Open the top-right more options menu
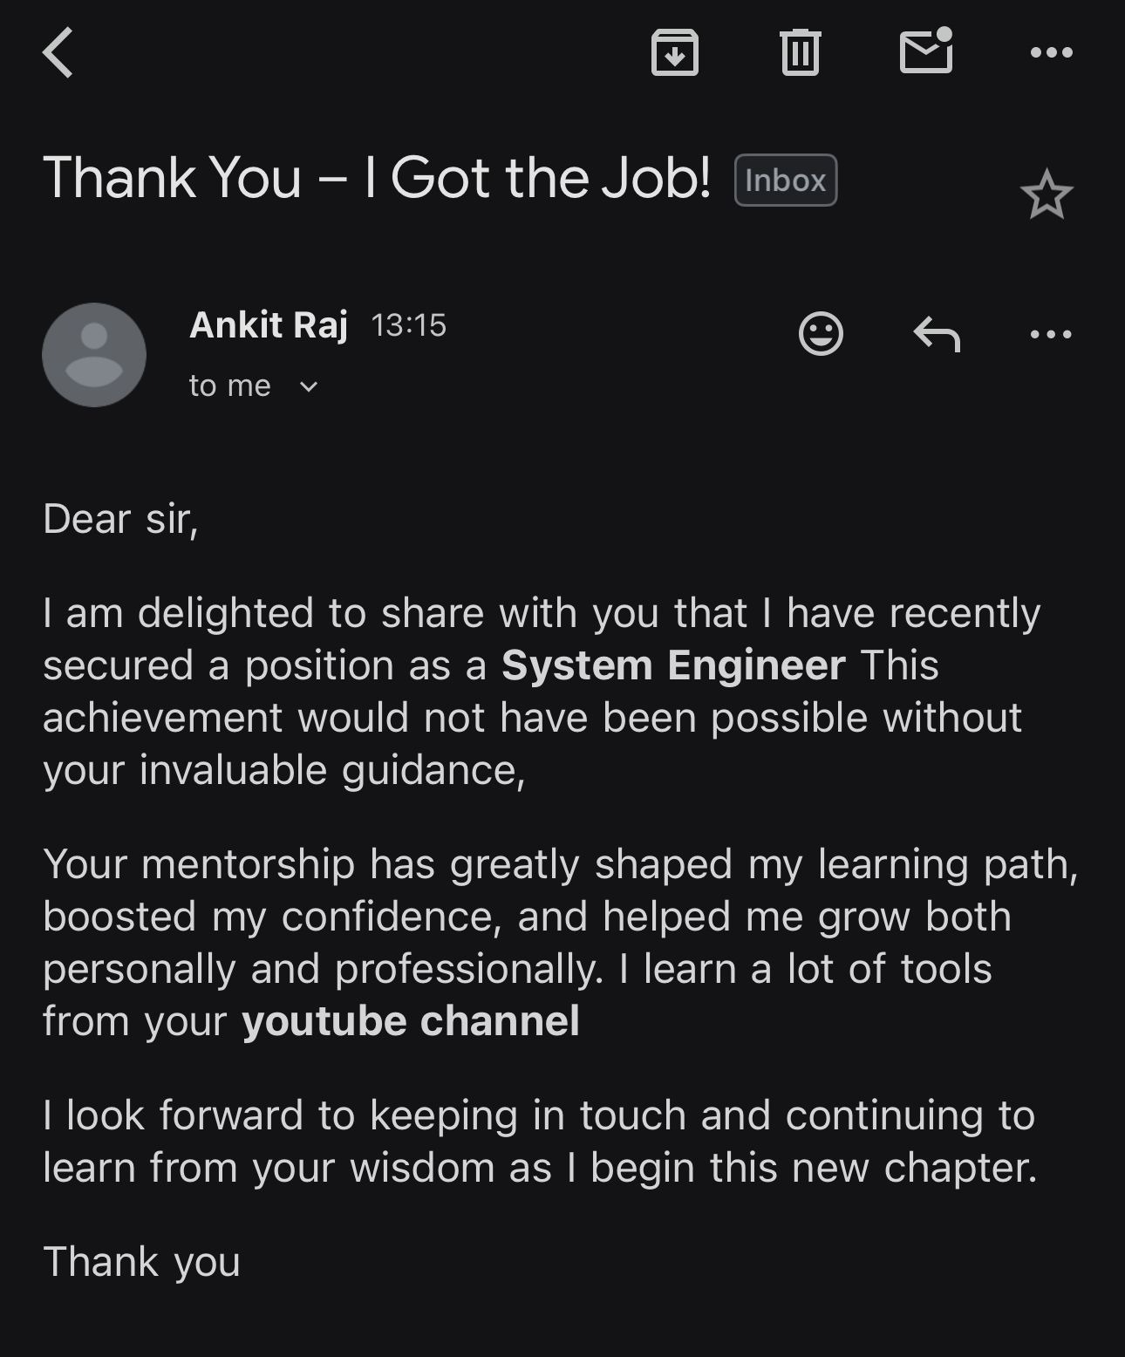The height and width of the screenshot is (1357, 1125). click(1051, 52)
